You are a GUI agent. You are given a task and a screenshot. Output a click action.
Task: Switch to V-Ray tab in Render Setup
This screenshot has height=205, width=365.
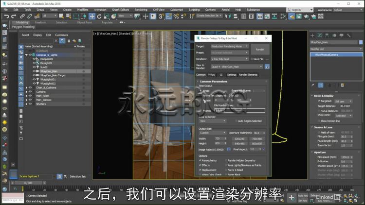coord(211,75)
